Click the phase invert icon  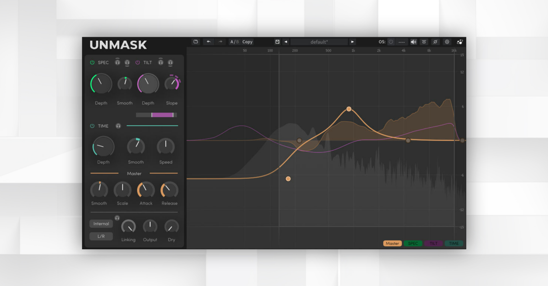[x=435, y=42]
